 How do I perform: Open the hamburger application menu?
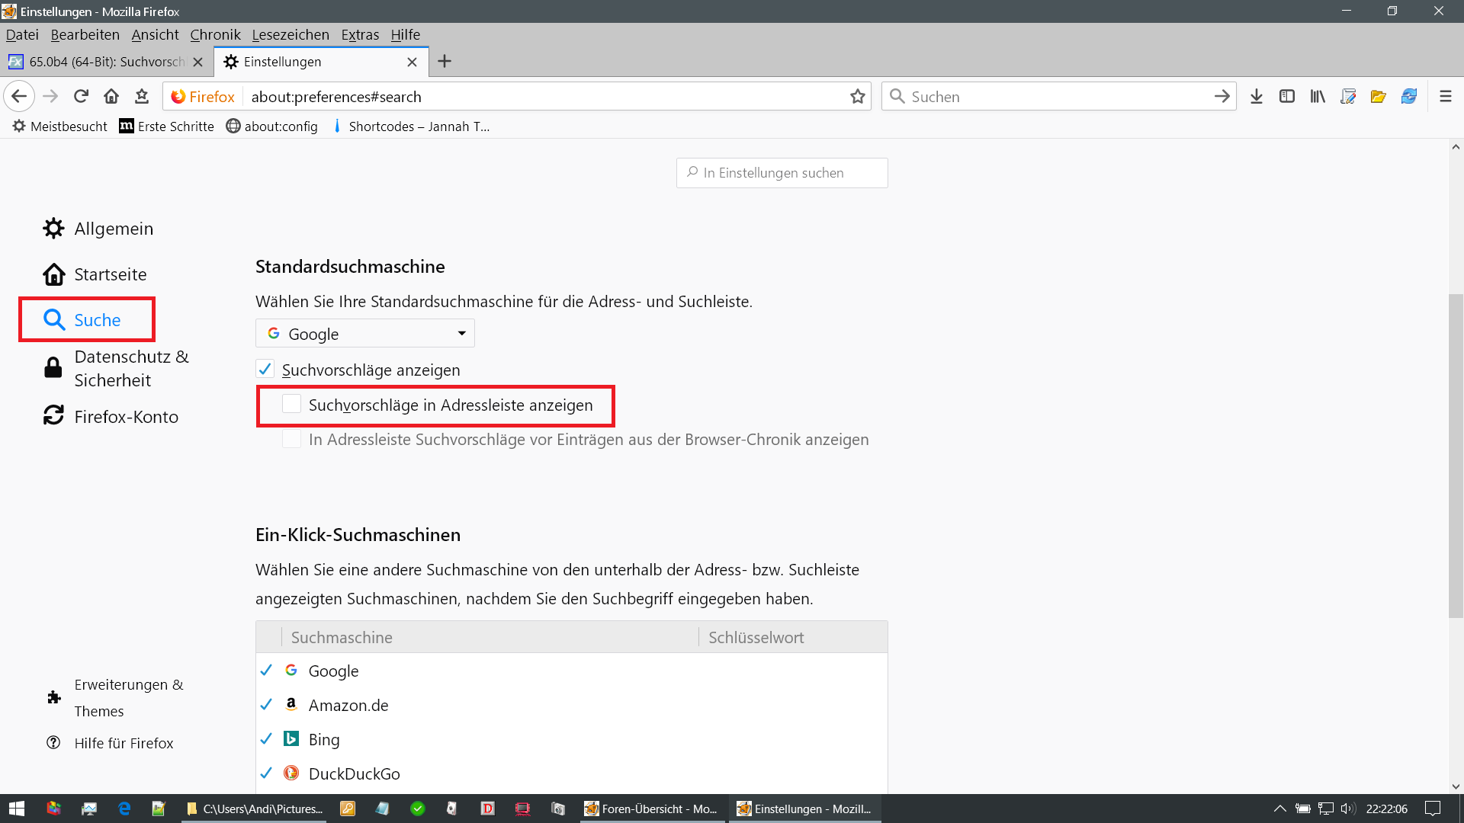point(1446,96)
